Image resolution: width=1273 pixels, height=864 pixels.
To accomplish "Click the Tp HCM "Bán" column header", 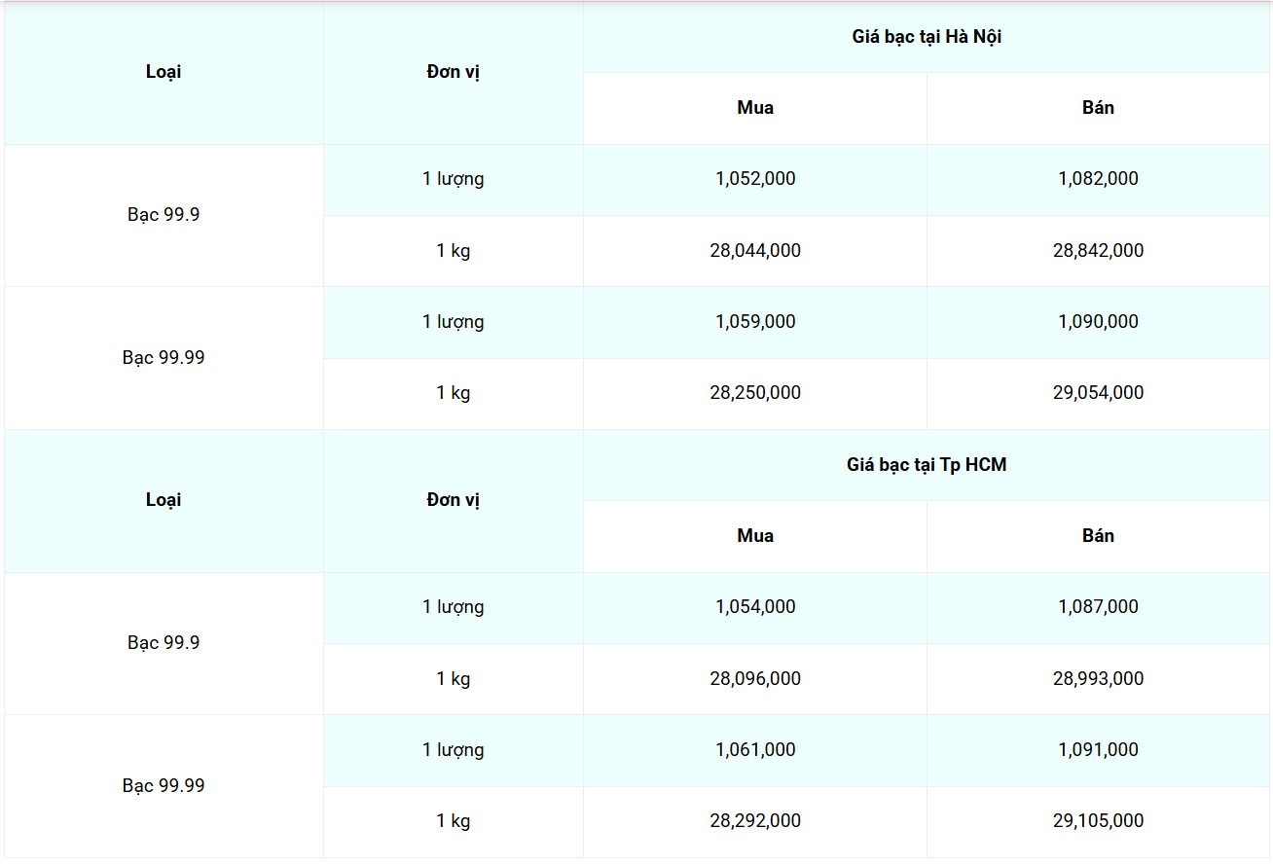I will tap(1098, 536).
